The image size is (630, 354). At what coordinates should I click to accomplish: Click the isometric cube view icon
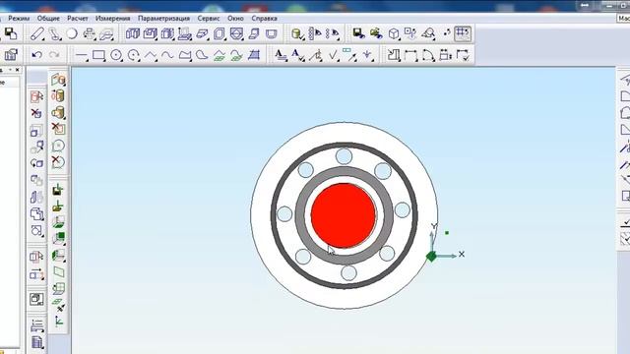394,34
